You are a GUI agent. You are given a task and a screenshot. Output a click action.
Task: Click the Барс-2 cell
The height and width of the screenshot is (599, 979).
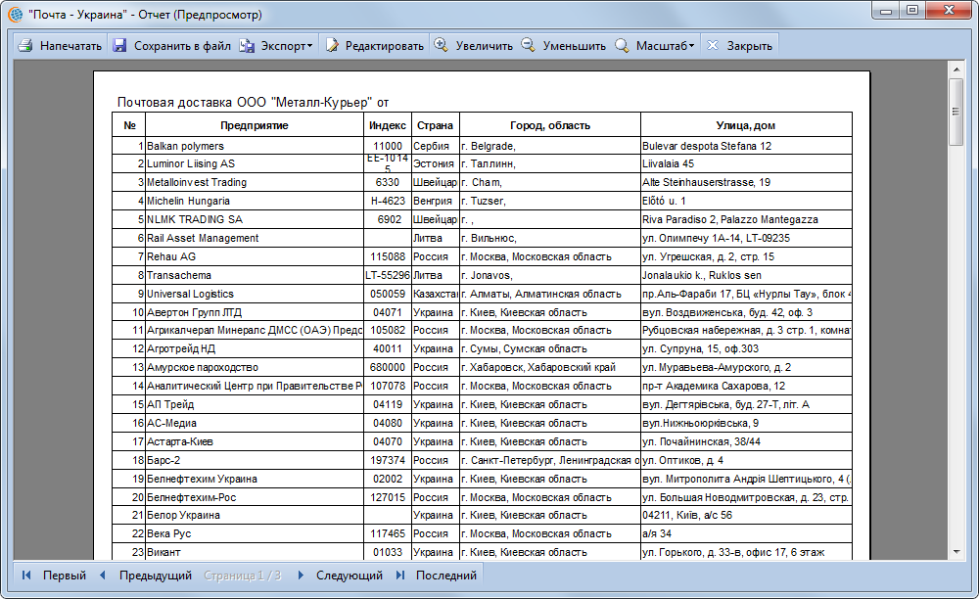tap(255, 460)
